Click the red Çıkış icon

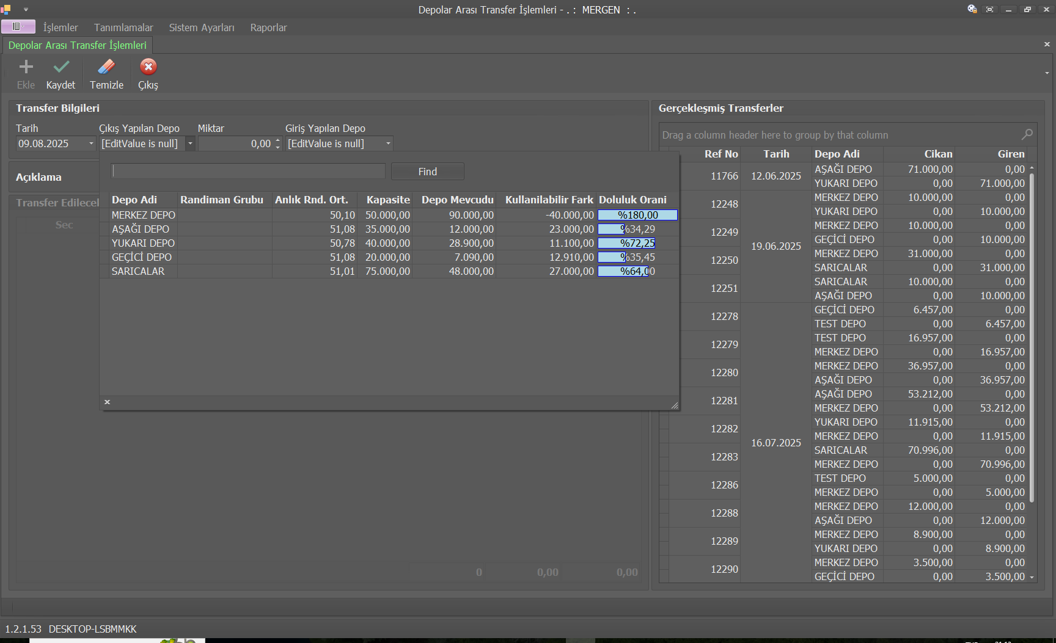point(148,67)
